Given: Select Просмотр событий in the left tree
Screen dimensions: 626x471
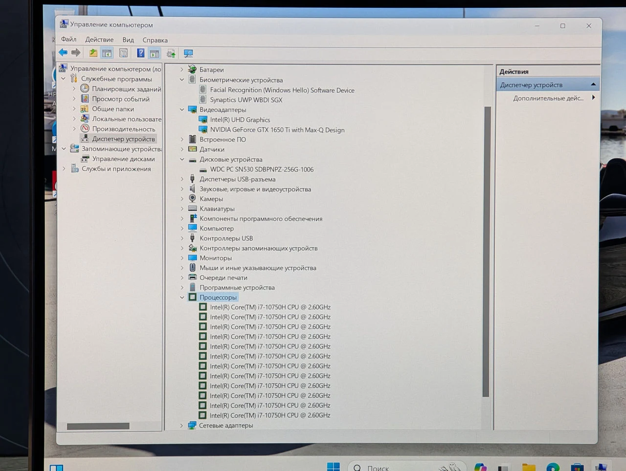Looking at the screenshot, I should click(x=121, y=99).
